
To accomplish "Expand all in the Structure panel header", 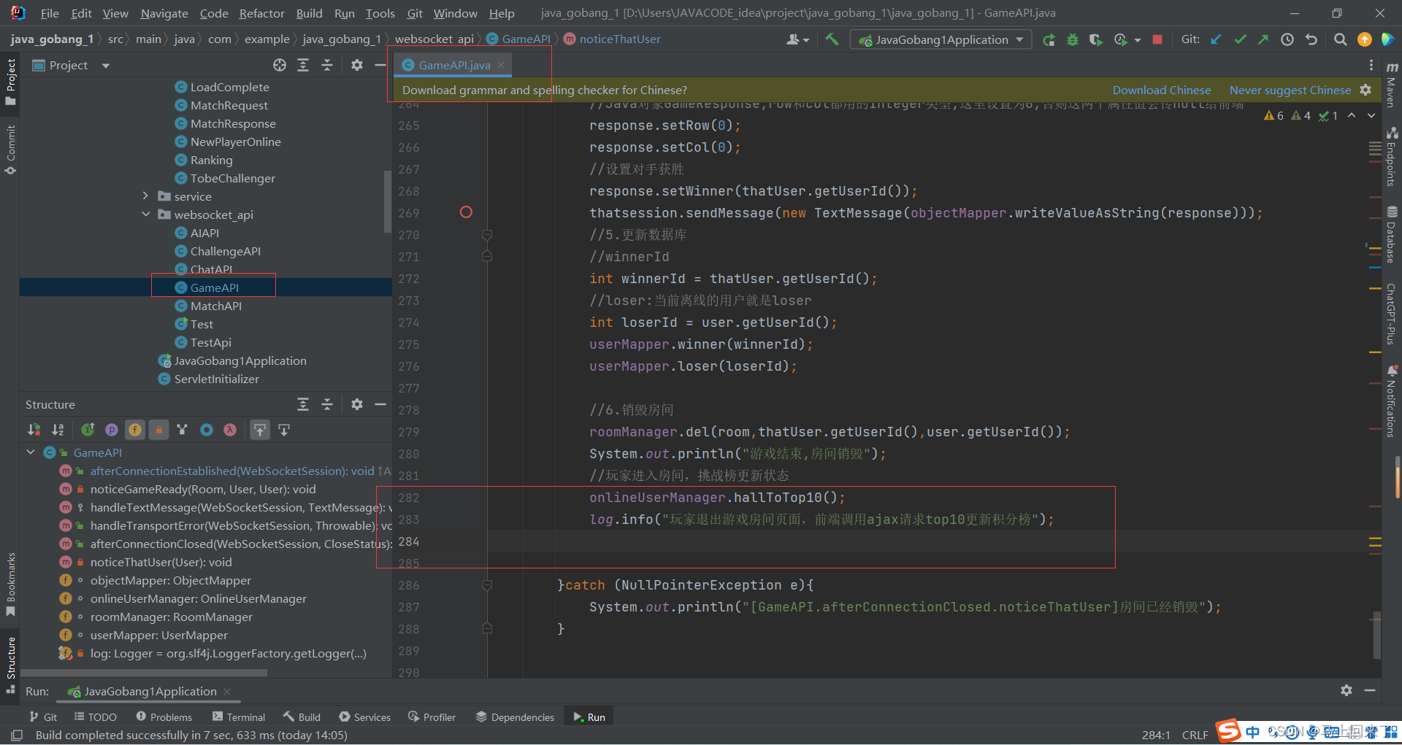I will pyautogui.click(x=303, y=404).
